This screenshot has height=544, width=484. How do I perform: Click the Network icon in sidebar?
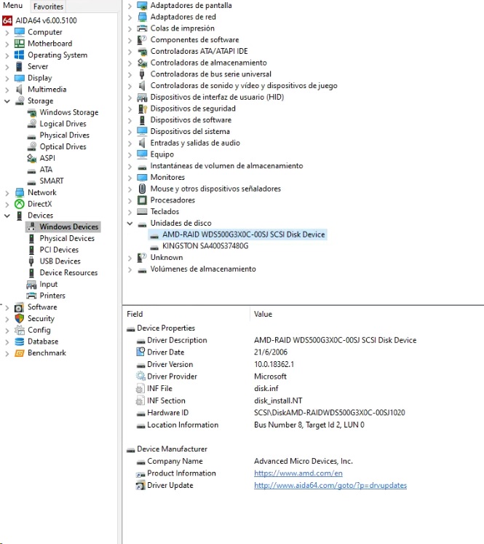(x=20, y=192)
